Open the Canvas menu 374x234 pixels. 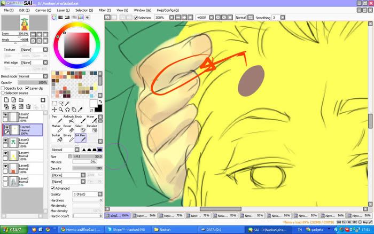(x=41, y=10)
